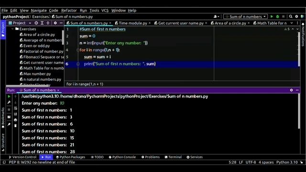The width and height of the screenshot is (306, 172).
Task: Go to previous highlighted problem arrow
Action: click(x=293, y=29)
